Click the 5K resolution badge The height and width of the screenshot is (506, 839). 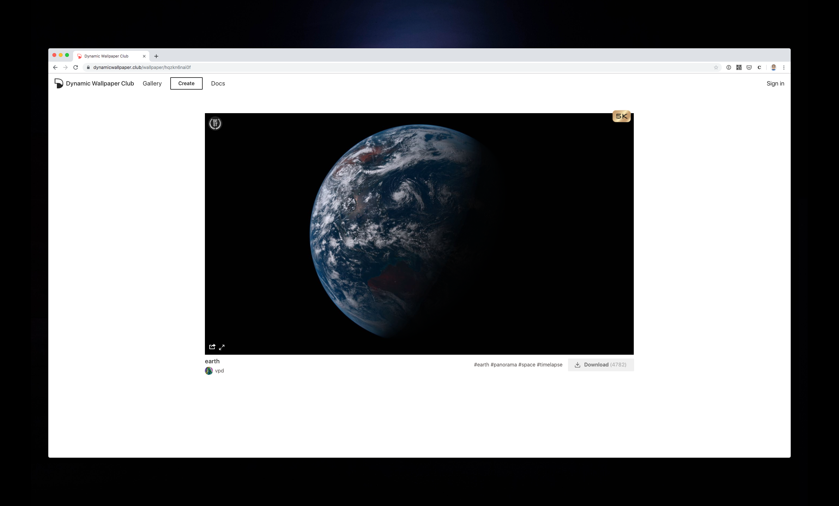pos(621,116)
